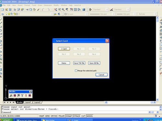The height and width of the screenshot is (121, 162).
Task: Check Merge the selected path checkbox
Action: click(76, 71)
